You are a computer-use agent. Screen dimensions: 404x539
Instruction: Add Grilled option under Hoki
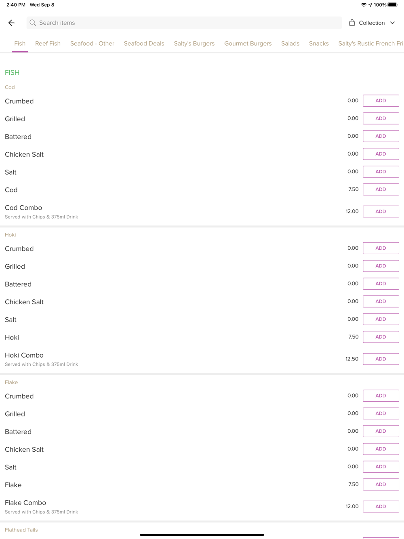click(x=381, y=266)
